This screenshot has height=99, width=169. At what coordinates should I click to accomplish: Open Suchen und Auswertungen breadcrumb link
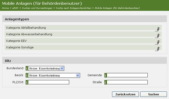pyautogui.click(x=37, y=8)
